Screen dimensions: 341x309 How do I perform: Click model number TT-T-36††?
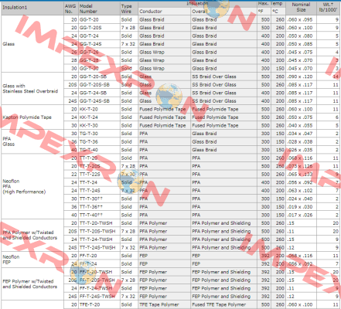tap(91, 207)
